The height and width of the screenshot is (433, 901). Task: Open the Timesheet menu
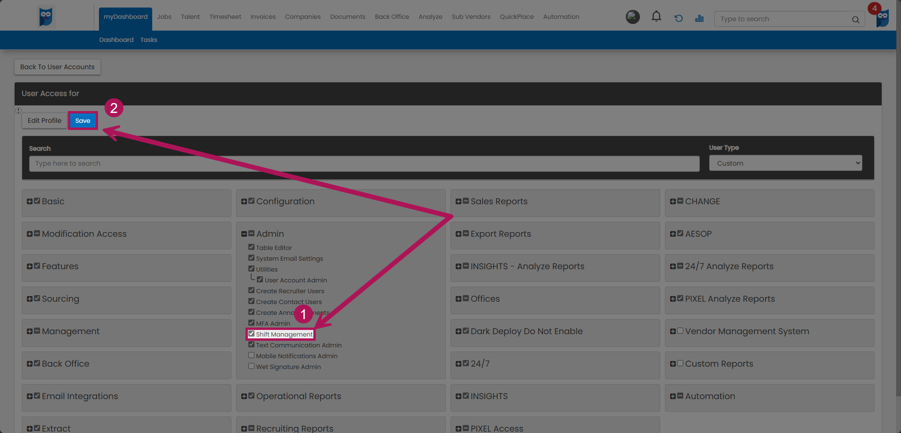coord(225,16)
